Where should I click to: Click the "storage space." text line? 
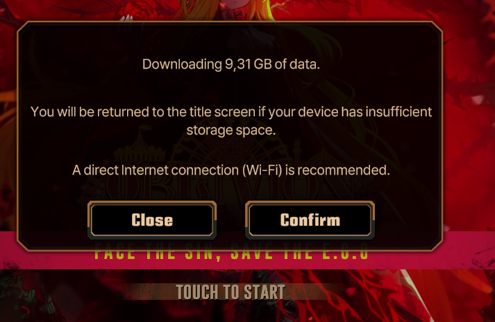pos(231,130)
